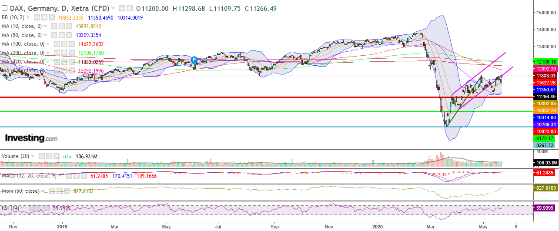Remove the MACD (12, 26, close, 9) indicator
559x231 pixels.
(x=84, y=176)
